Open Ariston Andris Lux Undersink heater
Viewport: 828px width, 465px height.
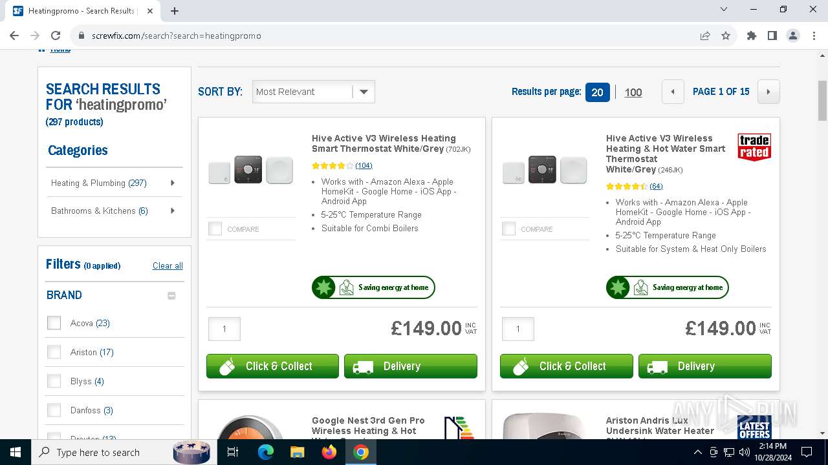click(x=660, y=428)
